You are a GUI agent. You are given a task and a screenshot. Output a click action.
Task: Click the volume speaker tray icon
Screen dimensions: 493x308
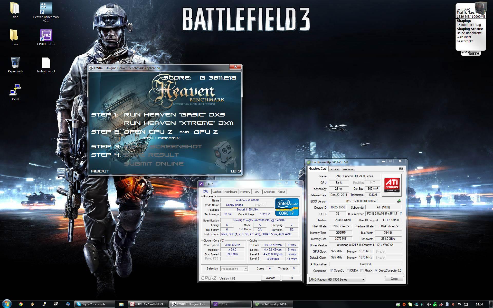point(429,304)
